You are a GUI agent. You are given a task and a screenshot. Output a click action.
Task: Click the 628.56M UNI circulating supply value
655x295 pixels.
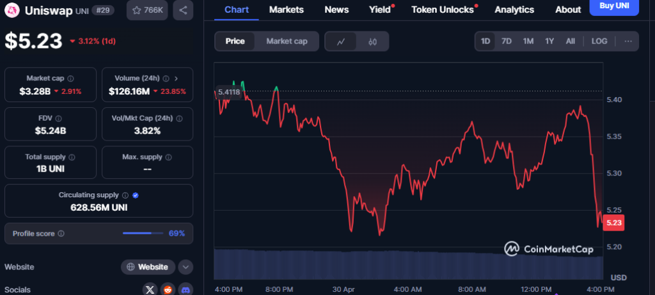click(99, 208)
